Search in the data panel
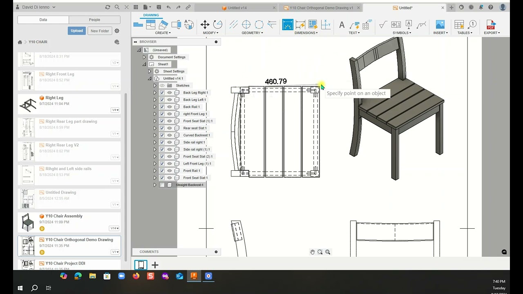The height and width of the screenshot is (294, 523). click(117, 7)
